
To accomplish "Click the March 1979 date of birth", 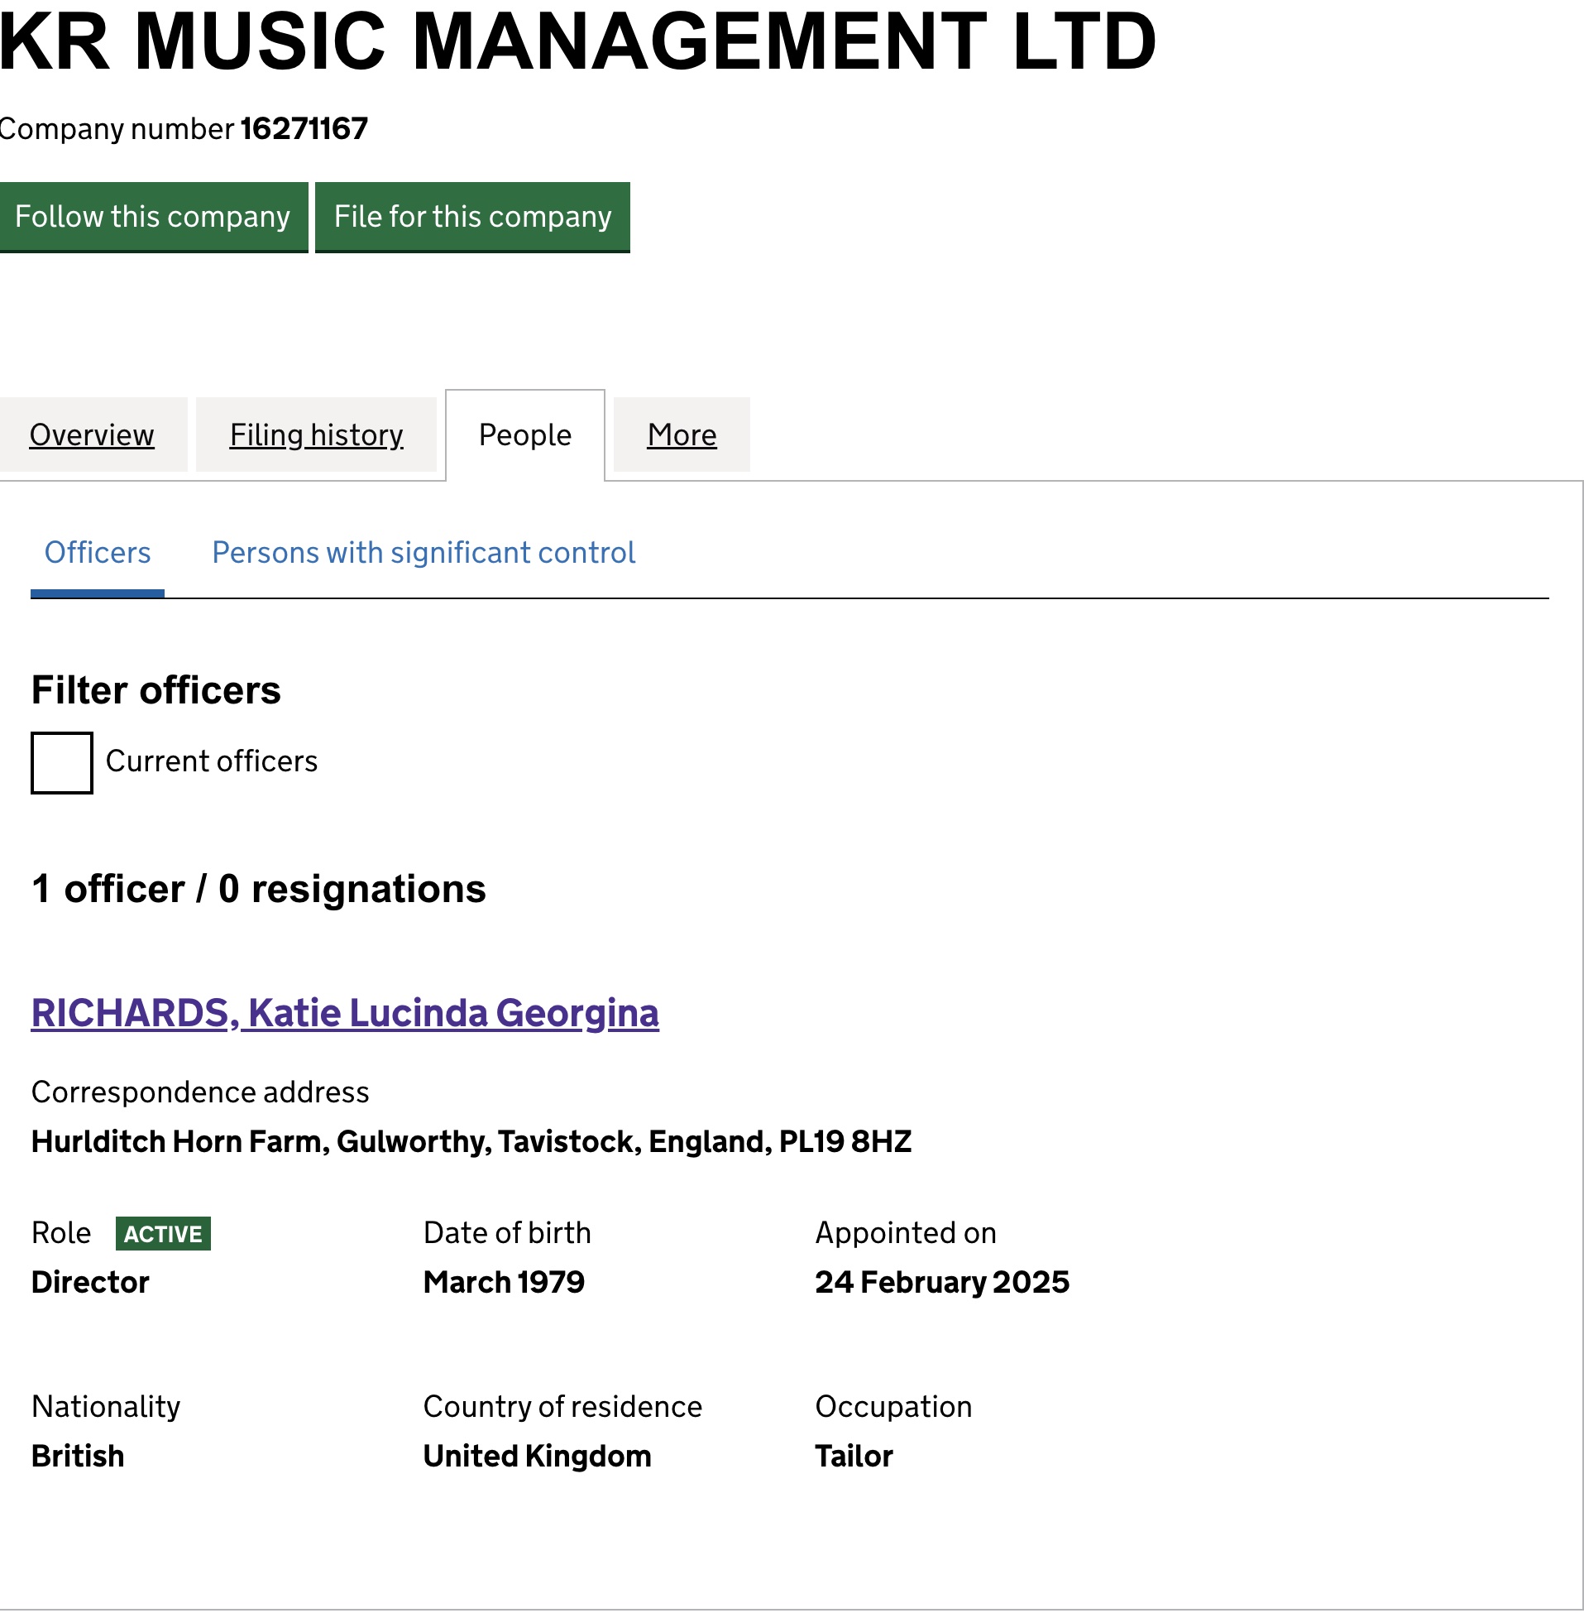I will pos(505,1283).
